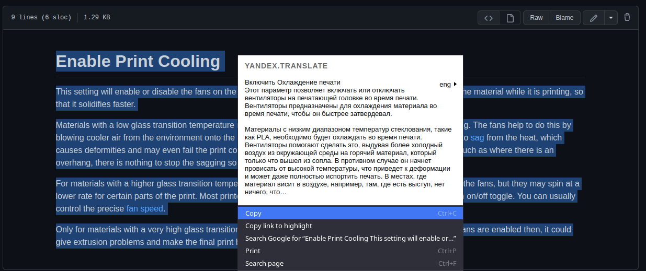Open the Raw file view

(x=536, y=18)
